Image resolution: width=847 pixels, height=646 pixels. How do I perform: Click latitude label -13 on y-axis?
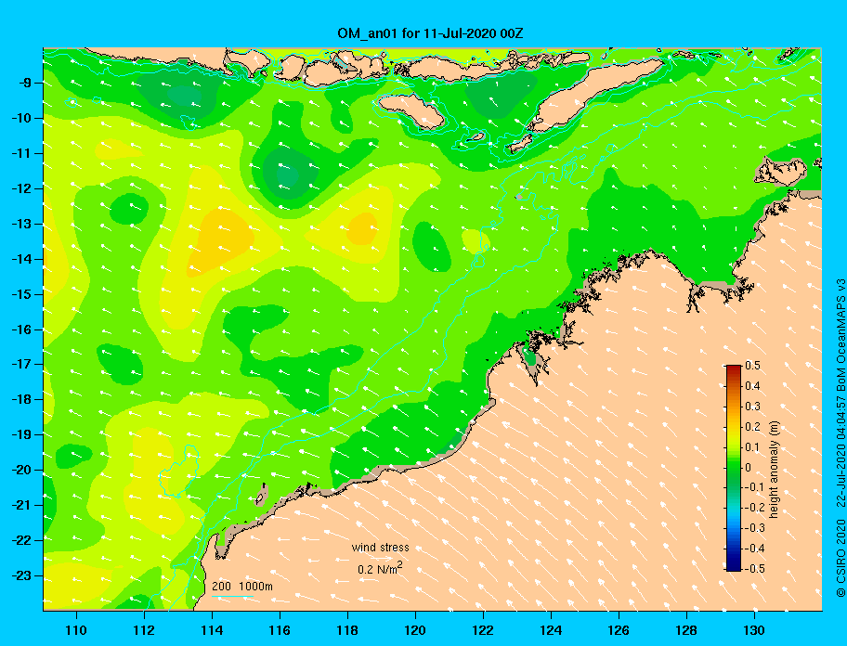22,224
